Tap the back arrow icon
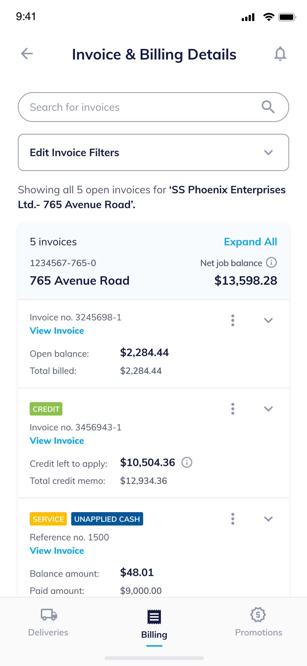The height and width of the screenshot is (666, 307). tap(27, 54)
